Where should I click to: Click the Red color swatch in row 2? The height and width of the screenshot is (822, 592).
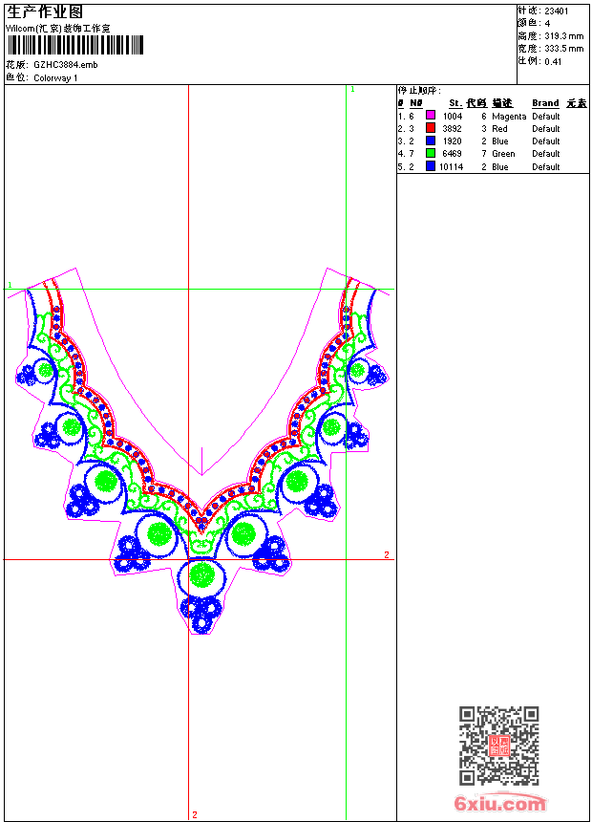[431, 128]
